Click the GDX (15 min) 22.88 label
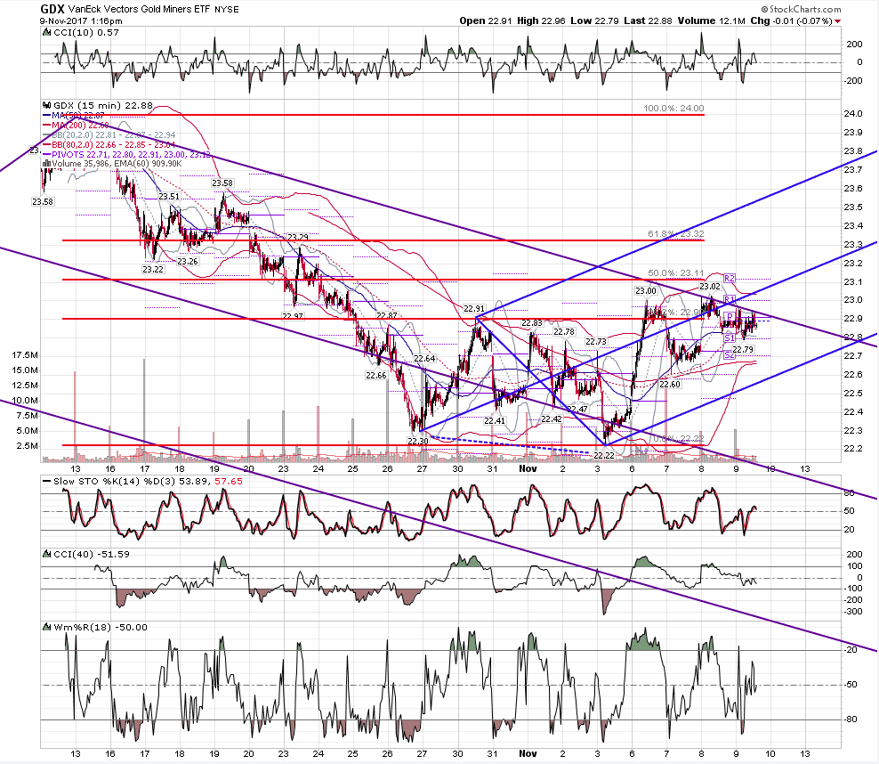This screenshot has height=764, width=879. (103, 105)
